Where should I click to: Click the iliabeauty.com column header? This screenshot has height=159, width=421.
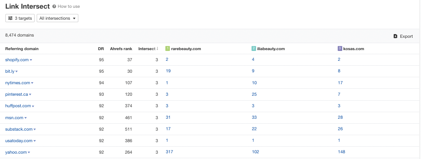[271, 49]
